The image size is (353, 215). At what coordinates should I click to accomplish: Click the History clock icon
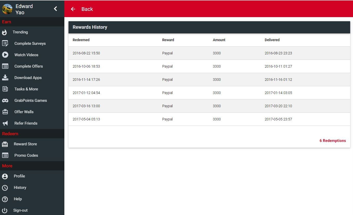click(5, 188)
